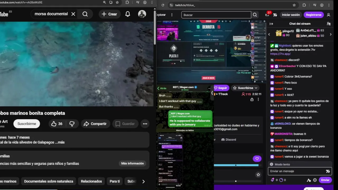Follow the channel with the Seguir button
This screenshot has width=338, height=190.
pyautogui.click(x=221, y=88)
